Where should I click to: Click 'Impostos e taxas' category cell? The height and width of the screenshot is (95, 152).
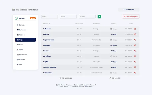point(96,67)
